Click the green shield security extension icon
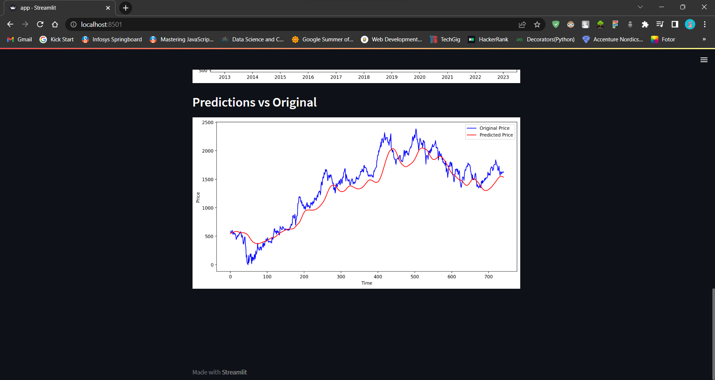The image size is (715, 380). click(x=556, y=24)
